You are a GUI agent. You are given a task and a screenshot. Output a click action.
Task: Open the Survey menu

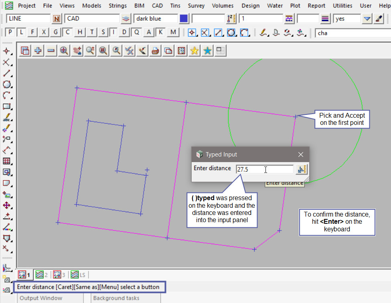[x=196, y=6]
